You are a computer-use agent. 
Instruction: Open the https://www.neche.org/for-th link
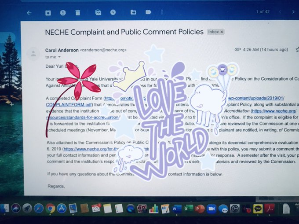coord(91,149)
